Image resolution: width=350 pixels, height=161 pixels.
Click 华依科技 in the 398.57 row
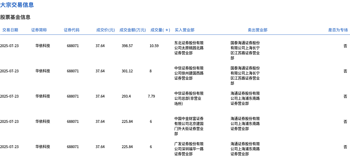(x=43, y=46)
